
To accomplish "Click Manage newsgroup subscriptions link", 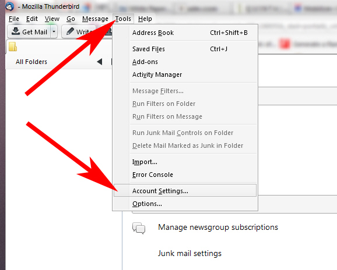I will pyautogui.click(x=218, y=227).
